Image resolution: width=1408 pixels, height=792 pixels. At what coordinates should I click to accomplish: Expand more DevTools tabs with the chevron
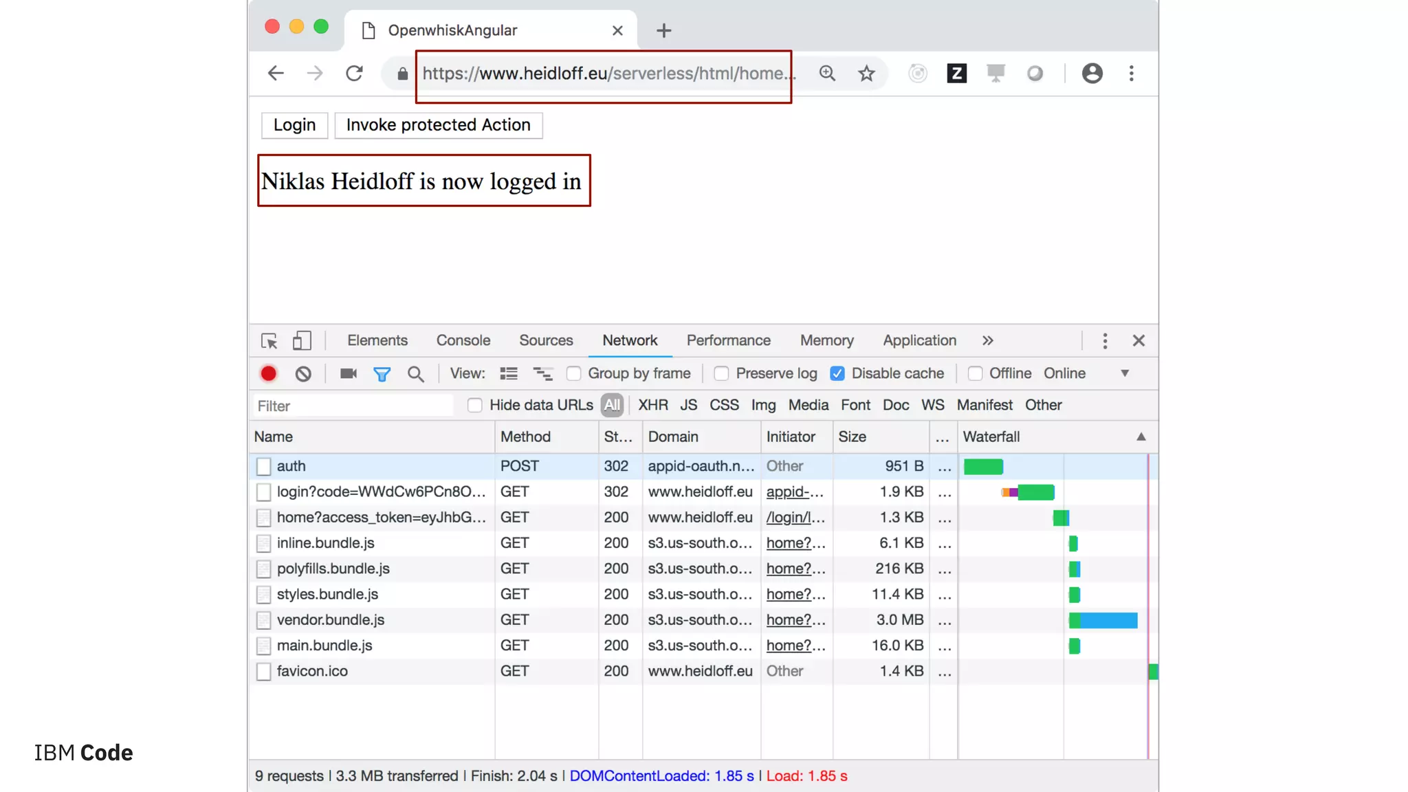(988, 341)
